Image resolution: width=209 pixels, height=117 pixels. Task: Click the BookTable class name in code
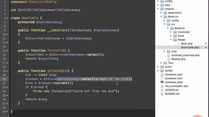pos(30,18)
